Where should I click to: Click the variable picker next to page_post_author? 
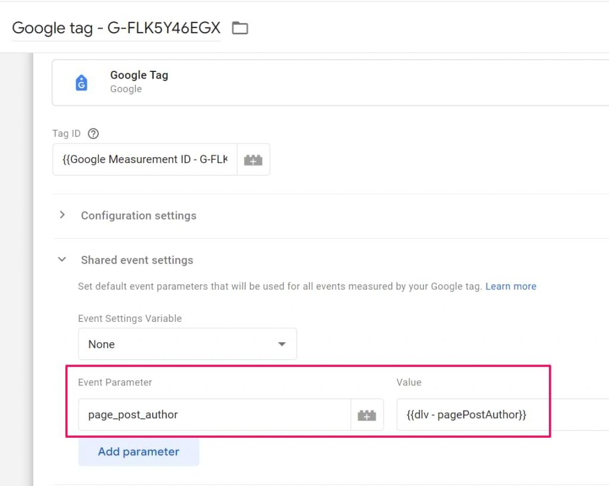click(366, 415)
